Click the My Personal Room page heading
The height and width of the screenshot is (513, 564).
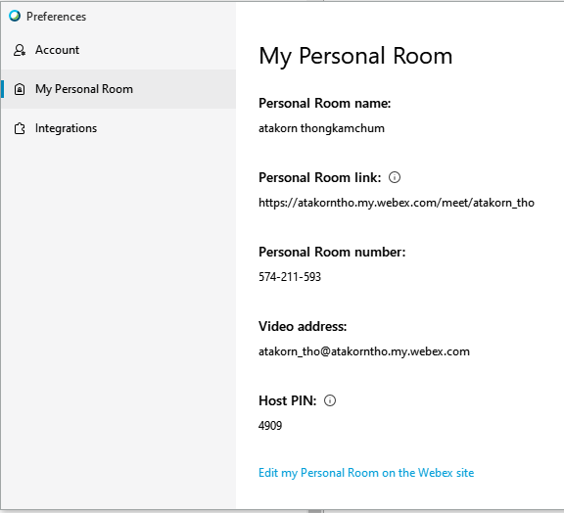pyautogui.click(x=355, y=56)
